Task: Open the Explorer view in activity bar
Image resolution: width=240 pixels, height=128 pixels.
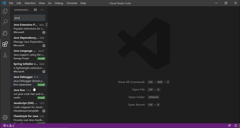Action: tap(5, 11)
